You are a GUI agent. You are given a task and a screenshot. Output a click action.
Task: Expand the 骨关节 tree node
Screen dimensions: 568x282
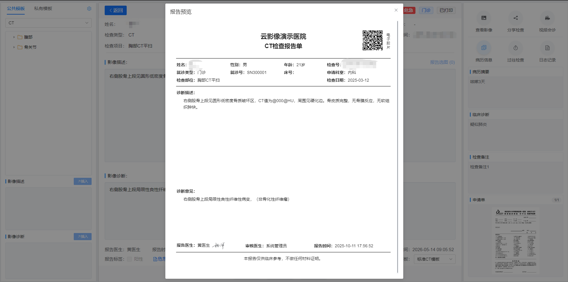coord(14,47)
